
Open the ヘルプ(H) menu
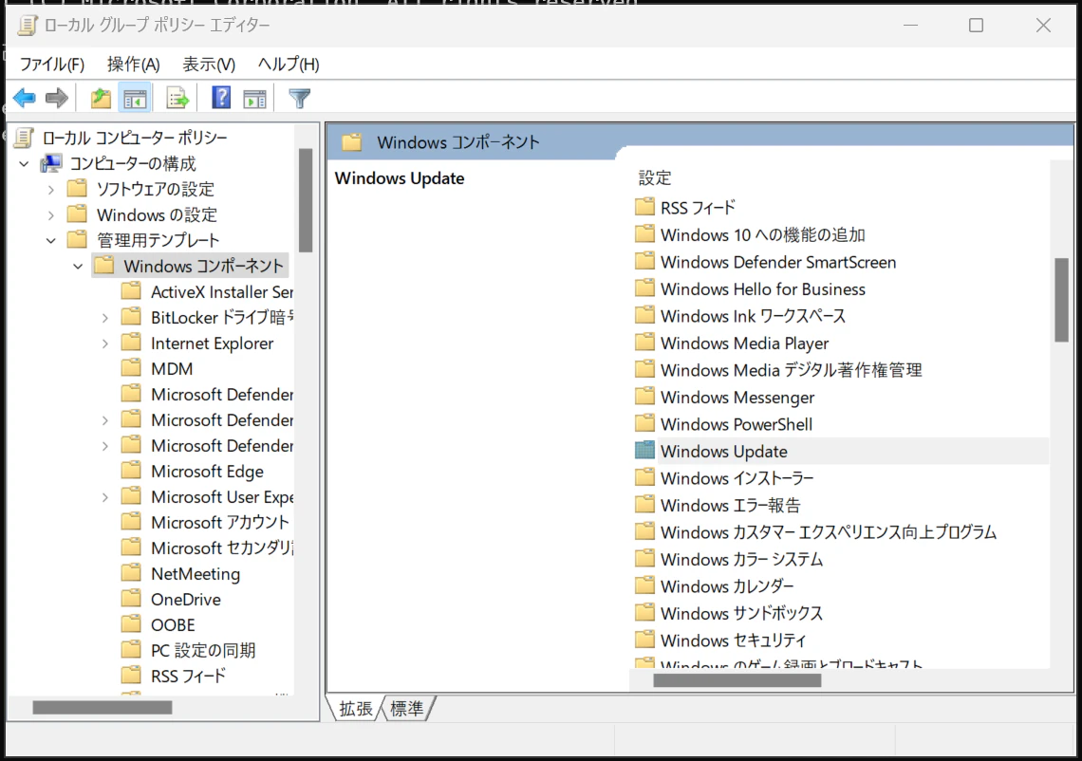[289, 65]
